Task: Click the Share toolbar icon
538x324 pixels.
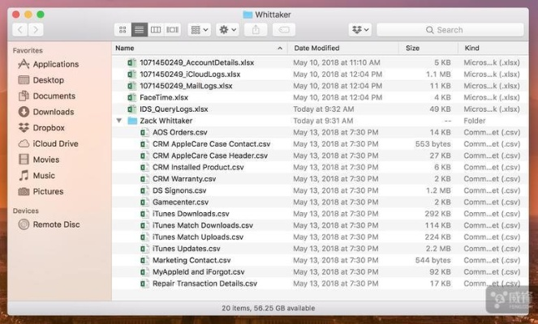Action: 256,30
